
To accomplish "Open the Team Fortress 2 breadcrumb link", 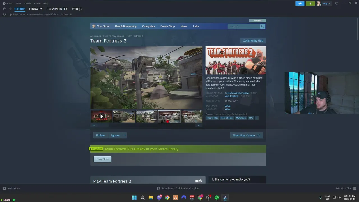I will coord(135,36).
